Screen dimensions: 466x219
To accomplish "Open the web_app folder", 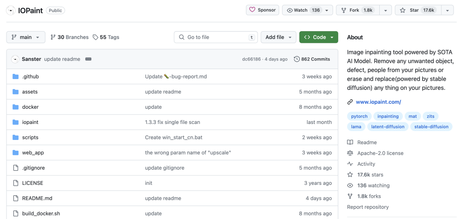I will click(x=33, y=152).
